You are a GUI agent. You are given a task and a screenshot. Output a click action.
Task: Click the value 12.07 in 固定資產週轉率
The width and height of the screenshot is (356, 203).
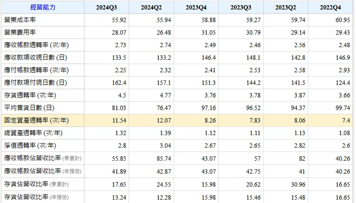point(164,120)
